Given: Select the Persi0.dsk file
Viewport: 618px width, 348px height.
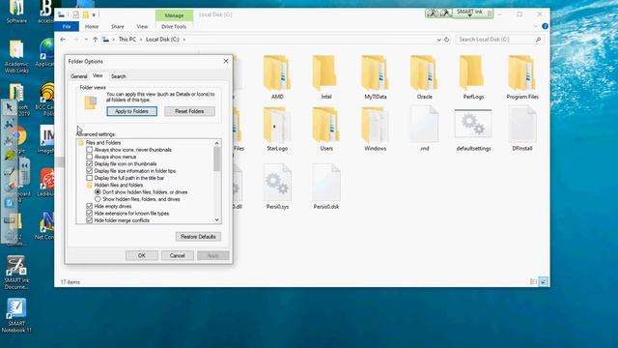Looking at the screenshot, I should [x=326, y=187].
